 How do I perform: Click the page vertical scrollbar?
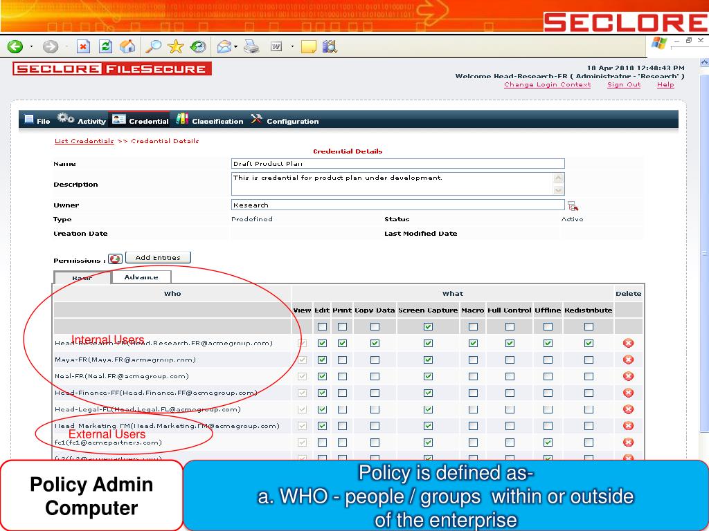(x=704, y=253)
